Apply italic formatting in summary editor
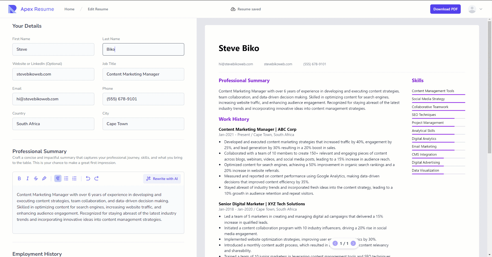 tap(27, 178)
